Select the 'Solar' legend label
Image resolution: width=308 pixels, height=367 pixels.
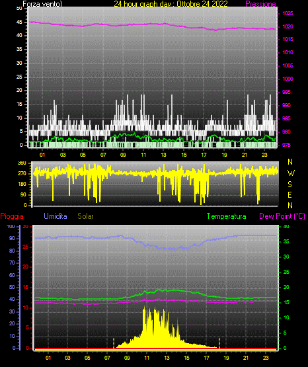tap(85, 216)
